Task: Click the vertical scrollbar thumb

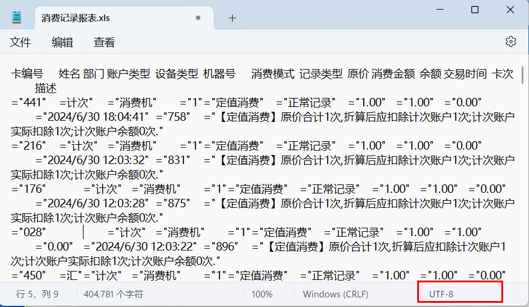Action: [522, 75]
